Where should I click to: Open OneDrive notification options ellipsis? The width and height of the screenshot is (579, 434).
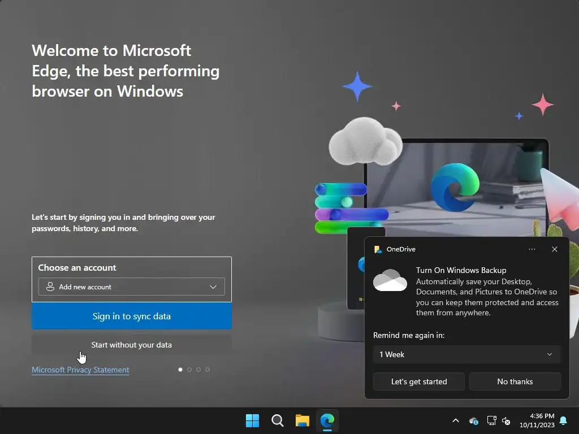point(532,249)
